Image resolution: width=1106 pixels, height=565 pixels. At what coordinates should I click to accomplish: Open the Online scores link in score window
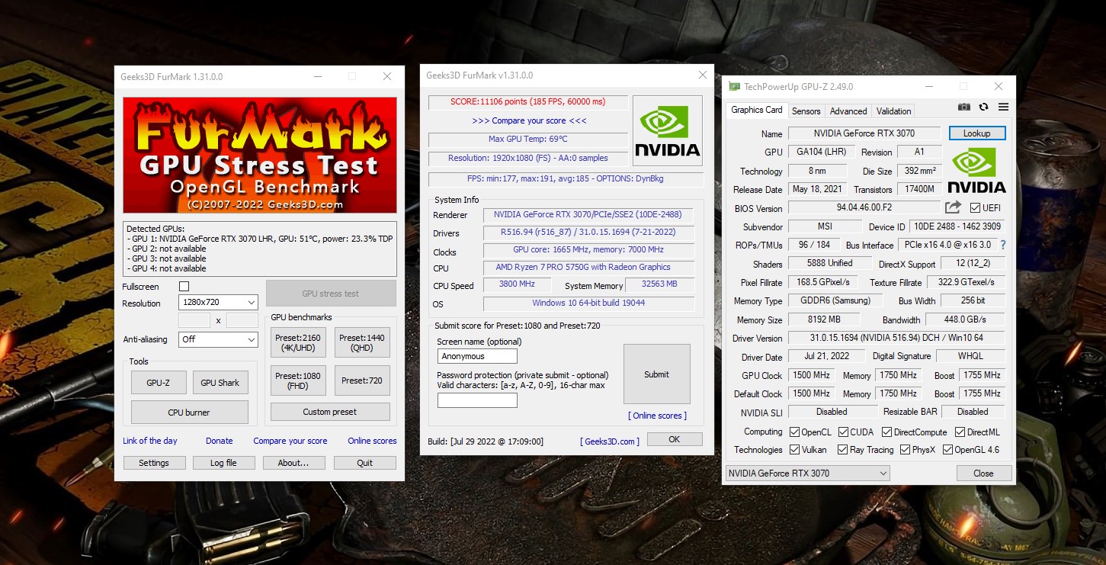click(x=657, y=416)
